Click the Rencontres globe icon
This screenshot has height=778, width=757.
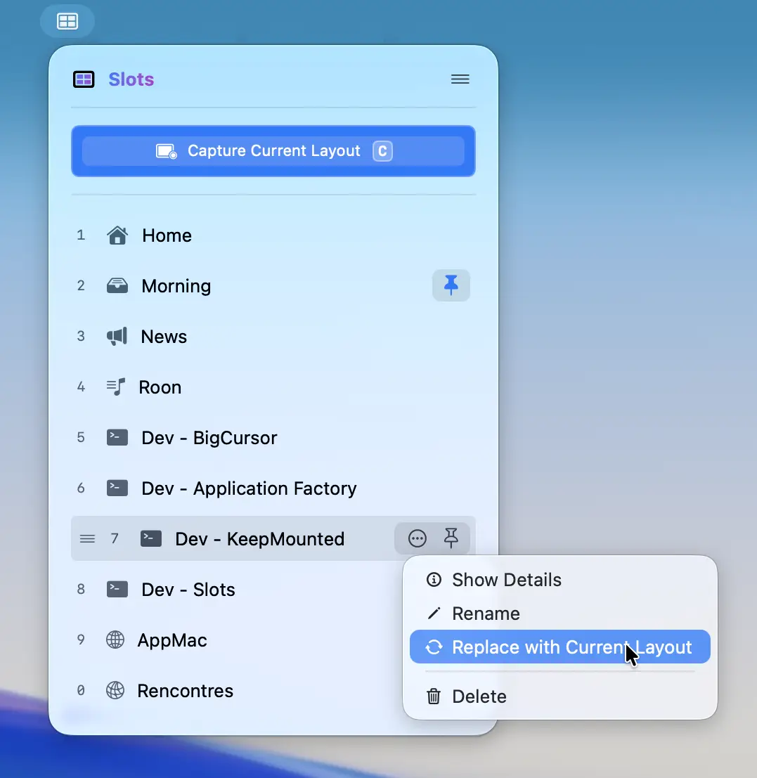point(115,690)
